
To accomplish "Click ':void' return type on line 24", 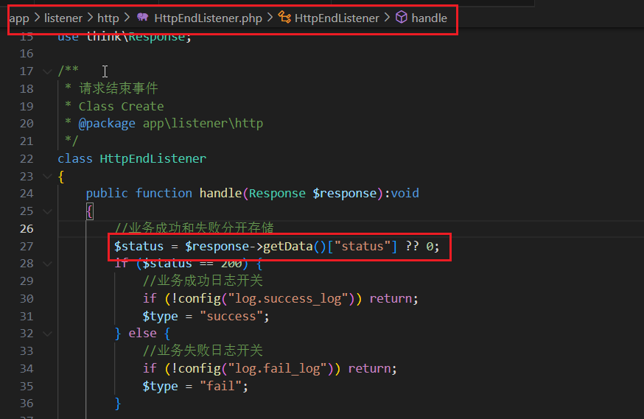I will click(x=402, y=193).
